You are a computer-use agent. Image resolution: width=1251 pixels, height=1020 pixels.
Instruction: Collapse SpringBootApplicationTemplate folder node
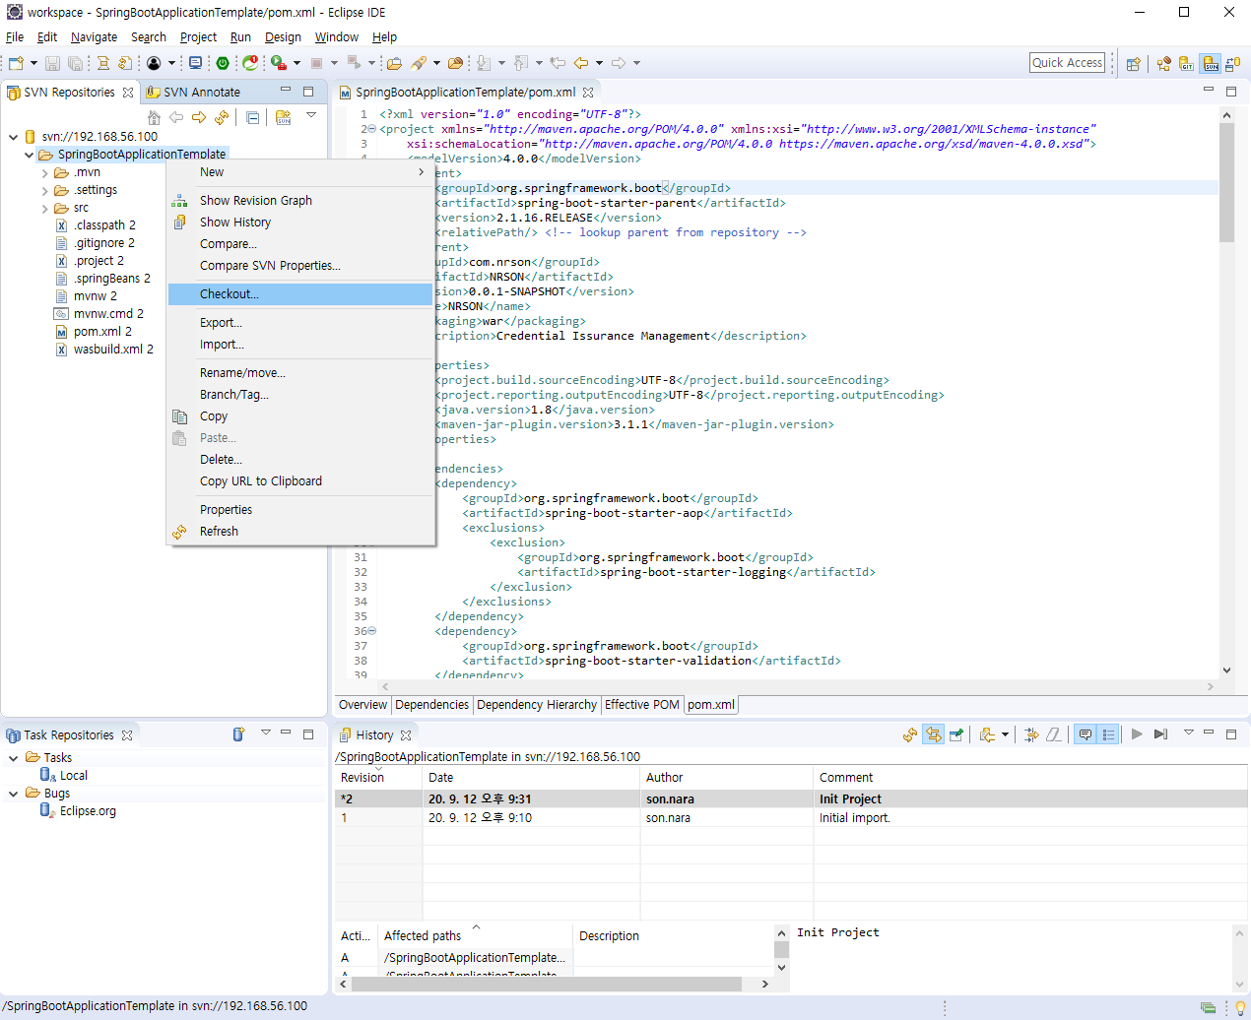29,155
